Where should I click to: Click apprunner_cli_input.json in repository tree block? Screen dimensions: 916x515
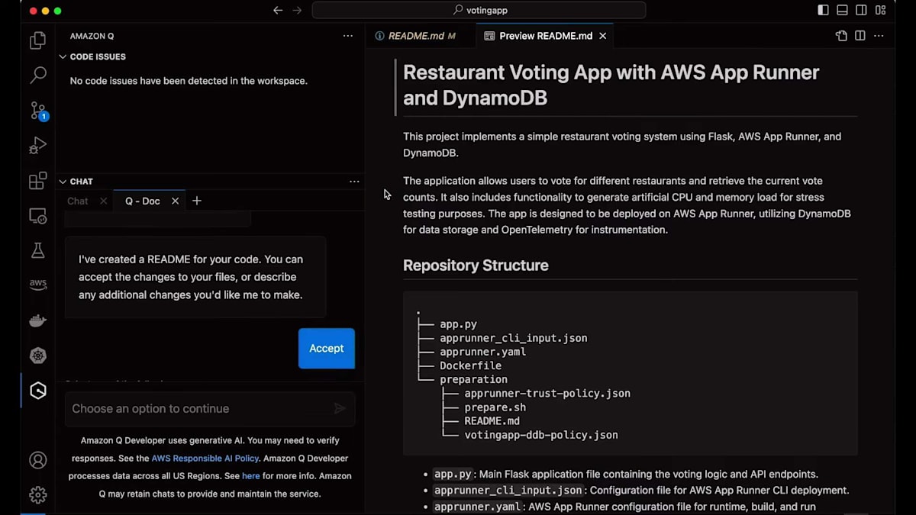(514, 338)
